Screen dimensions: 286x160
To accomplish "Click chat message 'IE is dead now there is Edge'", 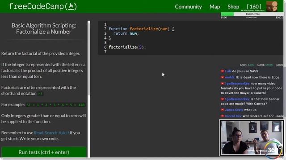I will (257, 77).
